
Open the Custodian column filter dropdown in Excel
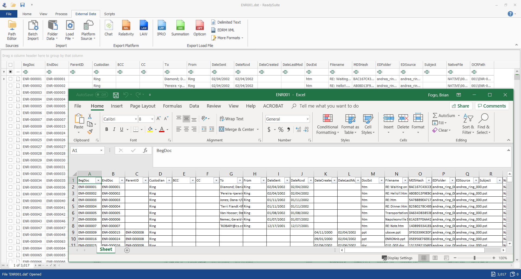[169, 180]
